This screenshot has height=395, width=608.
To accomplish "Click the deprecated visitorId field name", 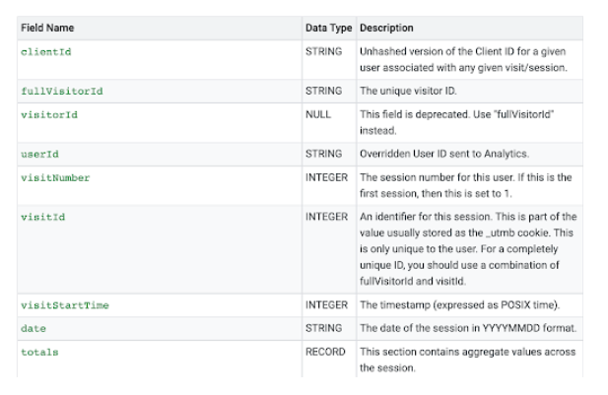I will (49, 114).
